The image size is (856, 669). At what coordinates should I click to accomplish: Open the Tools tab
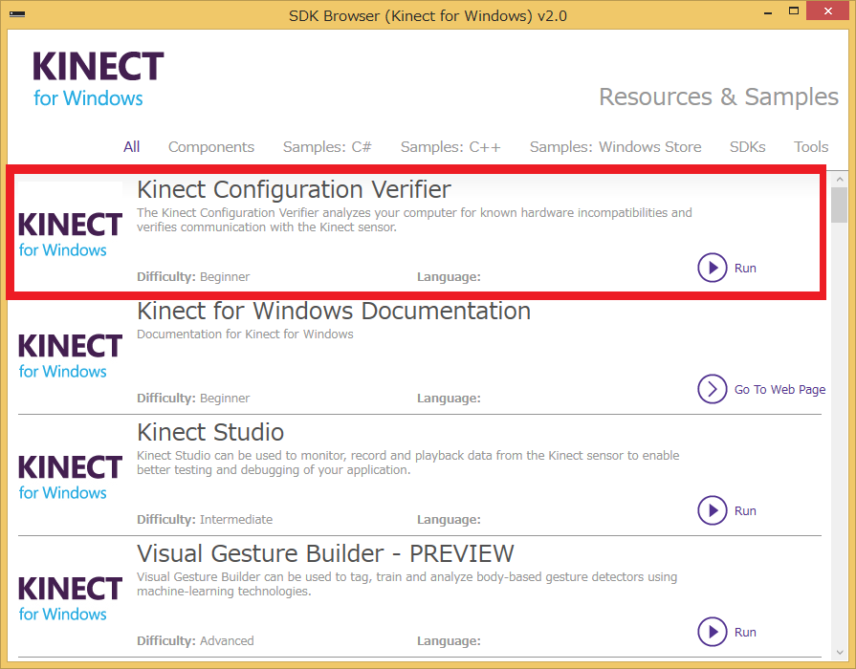[x=811, y=147]
